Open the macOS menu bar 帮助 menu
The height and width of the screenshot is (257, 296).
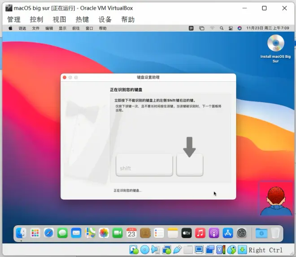click(103, 28)
